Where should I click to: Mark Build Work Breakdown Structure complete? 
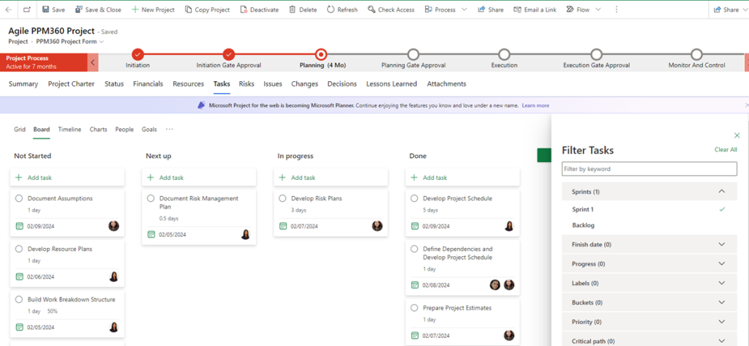(x=19, y=300)
